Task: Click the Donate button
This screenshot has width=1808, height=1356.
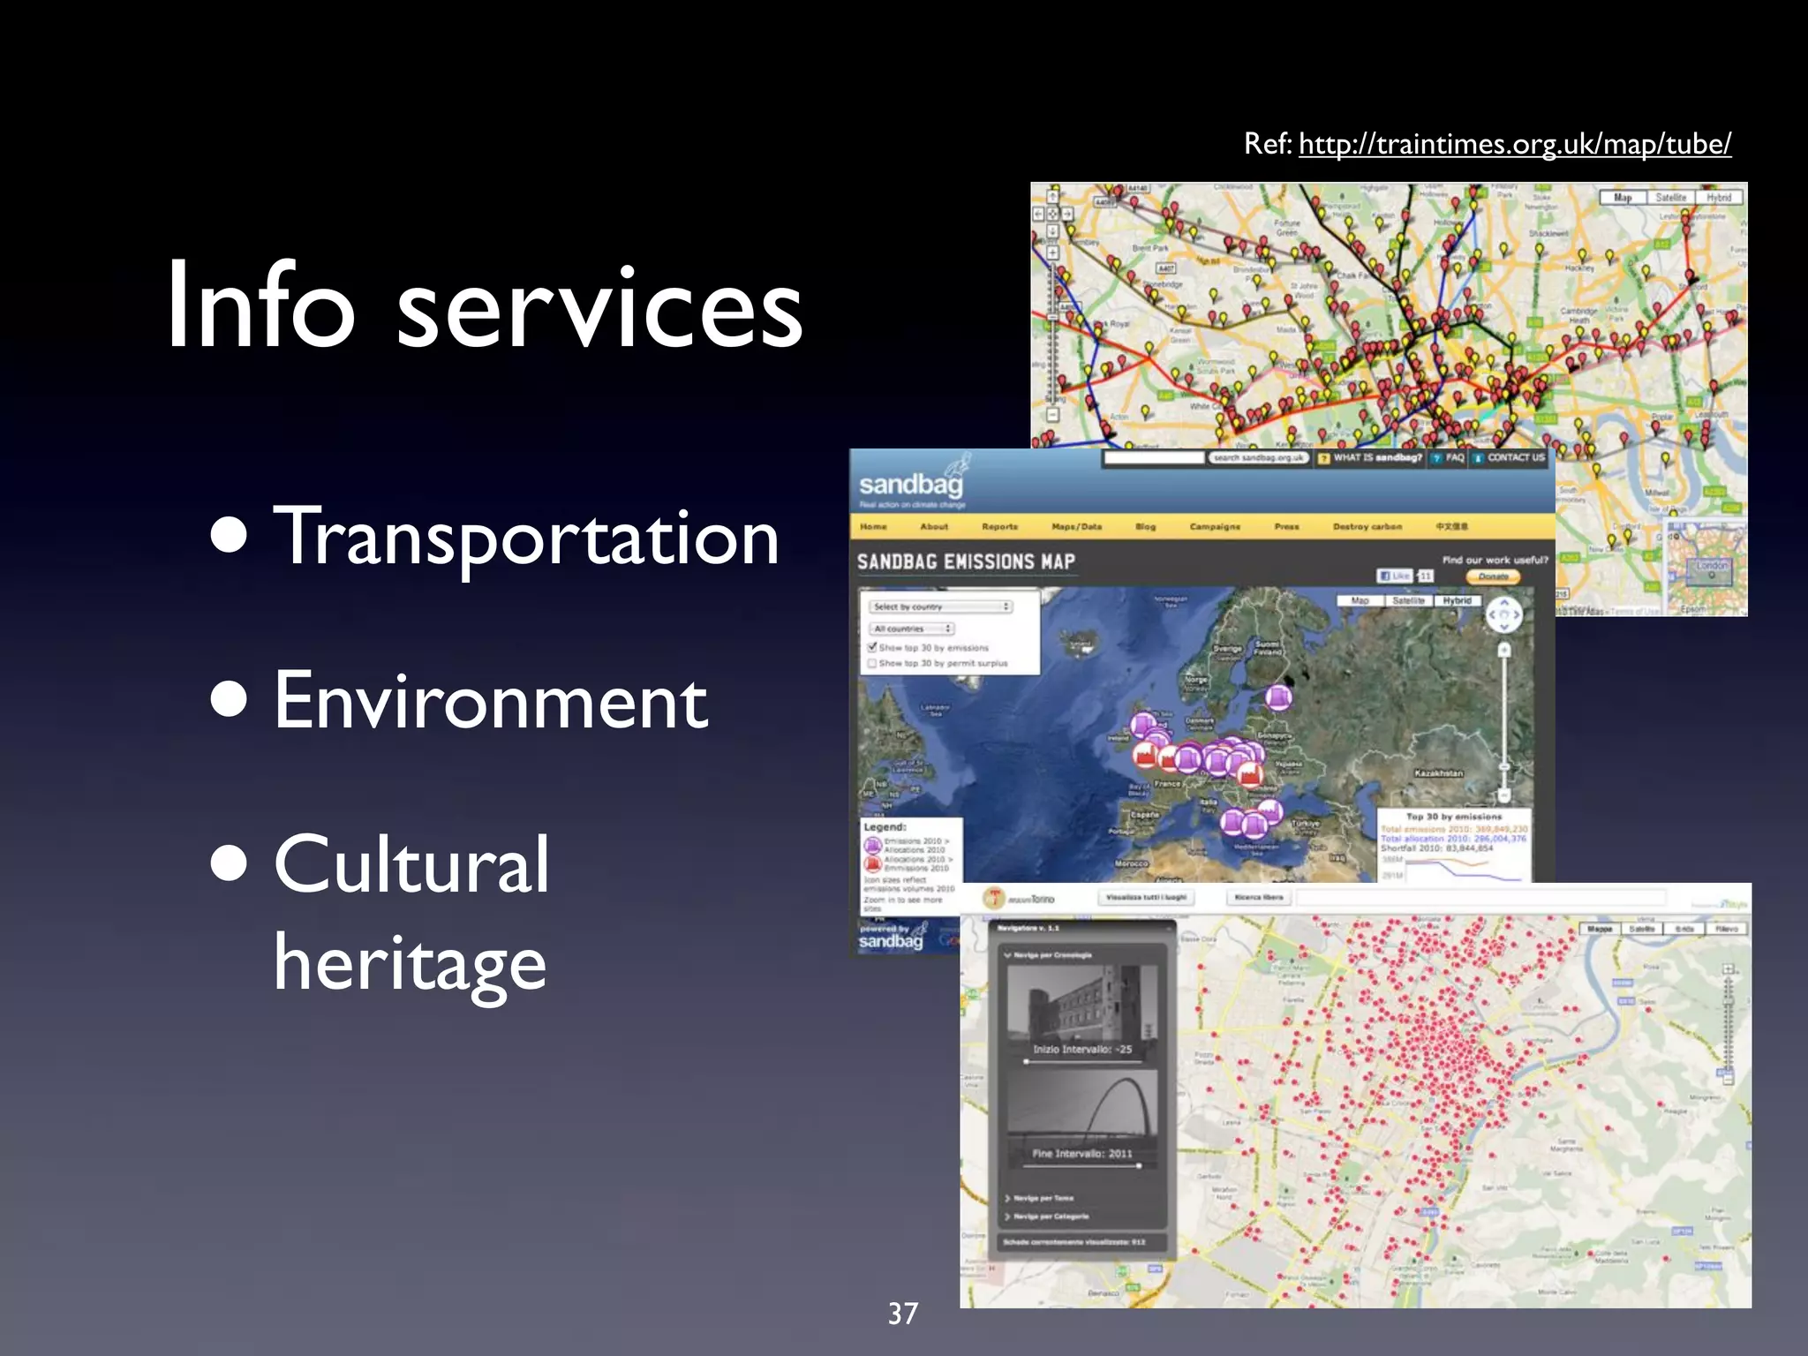Action: tap(1493, 576)
